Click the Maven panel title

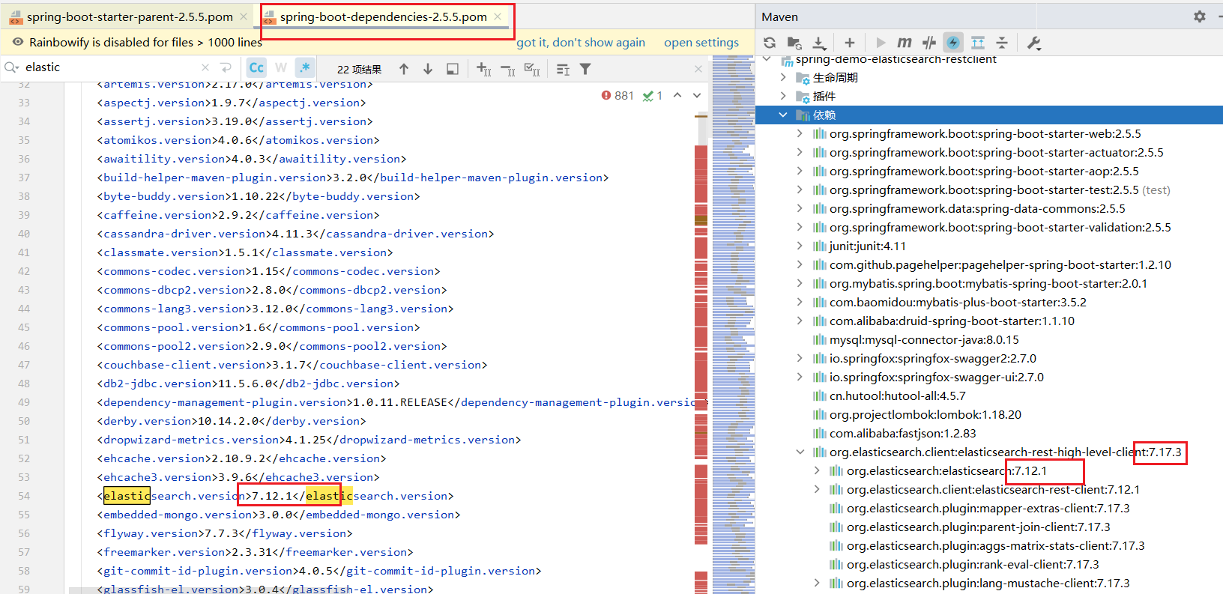[779, 16]
